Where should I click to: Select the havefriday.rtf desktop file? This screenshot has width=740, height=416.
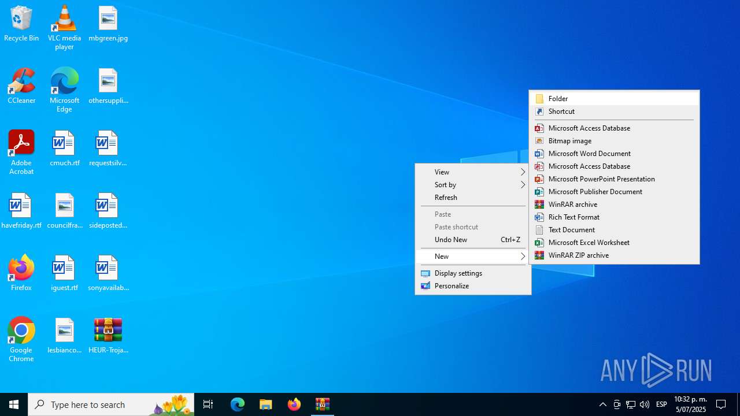pos(21,211)
